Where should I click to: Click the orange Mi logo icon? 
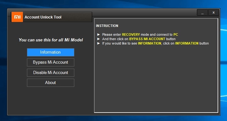tap(17, 17)
